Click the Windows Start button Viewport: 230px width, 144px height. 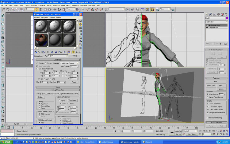(6, 142)
